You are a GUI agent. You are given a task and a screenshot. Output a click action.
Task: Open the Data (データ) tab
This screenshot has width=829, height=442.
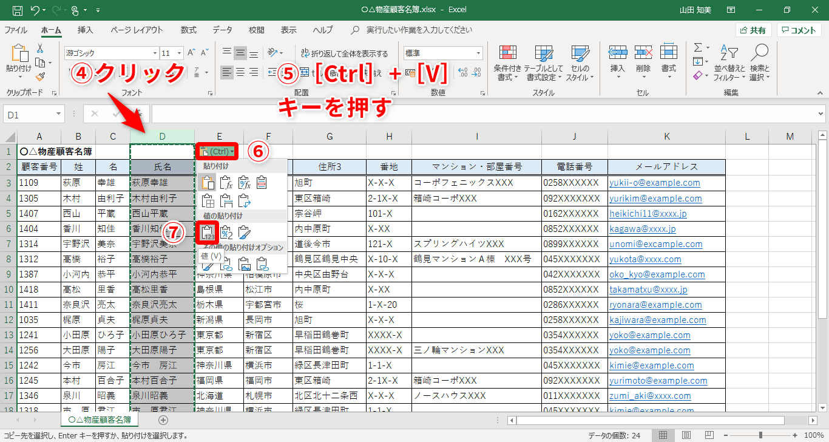click(223, 30)
